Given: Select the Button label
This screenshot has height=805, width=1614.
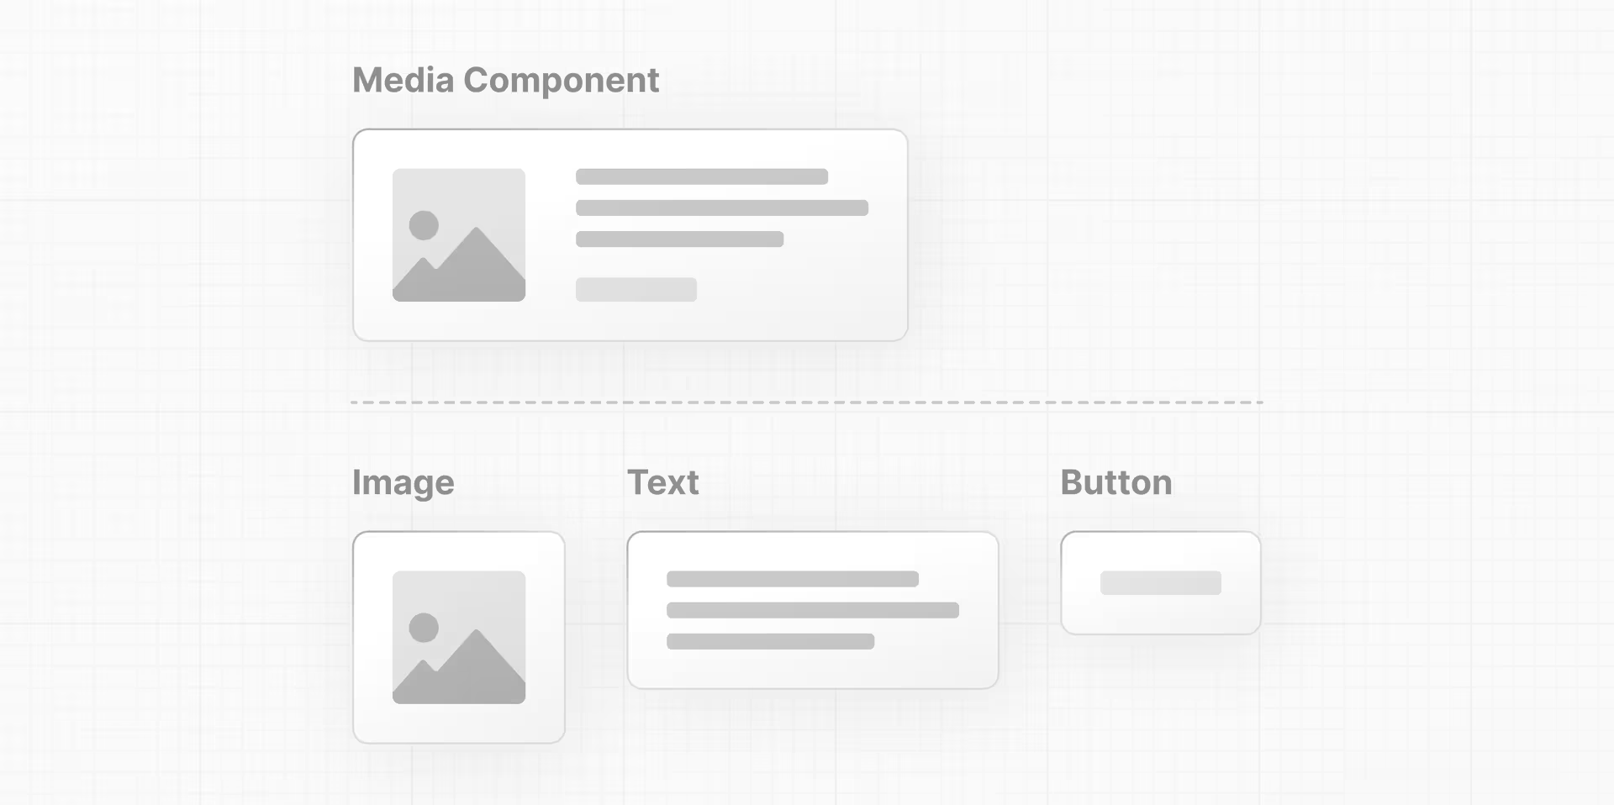Looking at the screenshot, I should tap(1116, 482).
